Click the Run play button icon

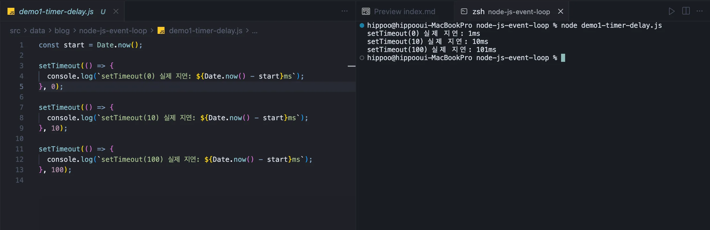(x=672, y=11)
